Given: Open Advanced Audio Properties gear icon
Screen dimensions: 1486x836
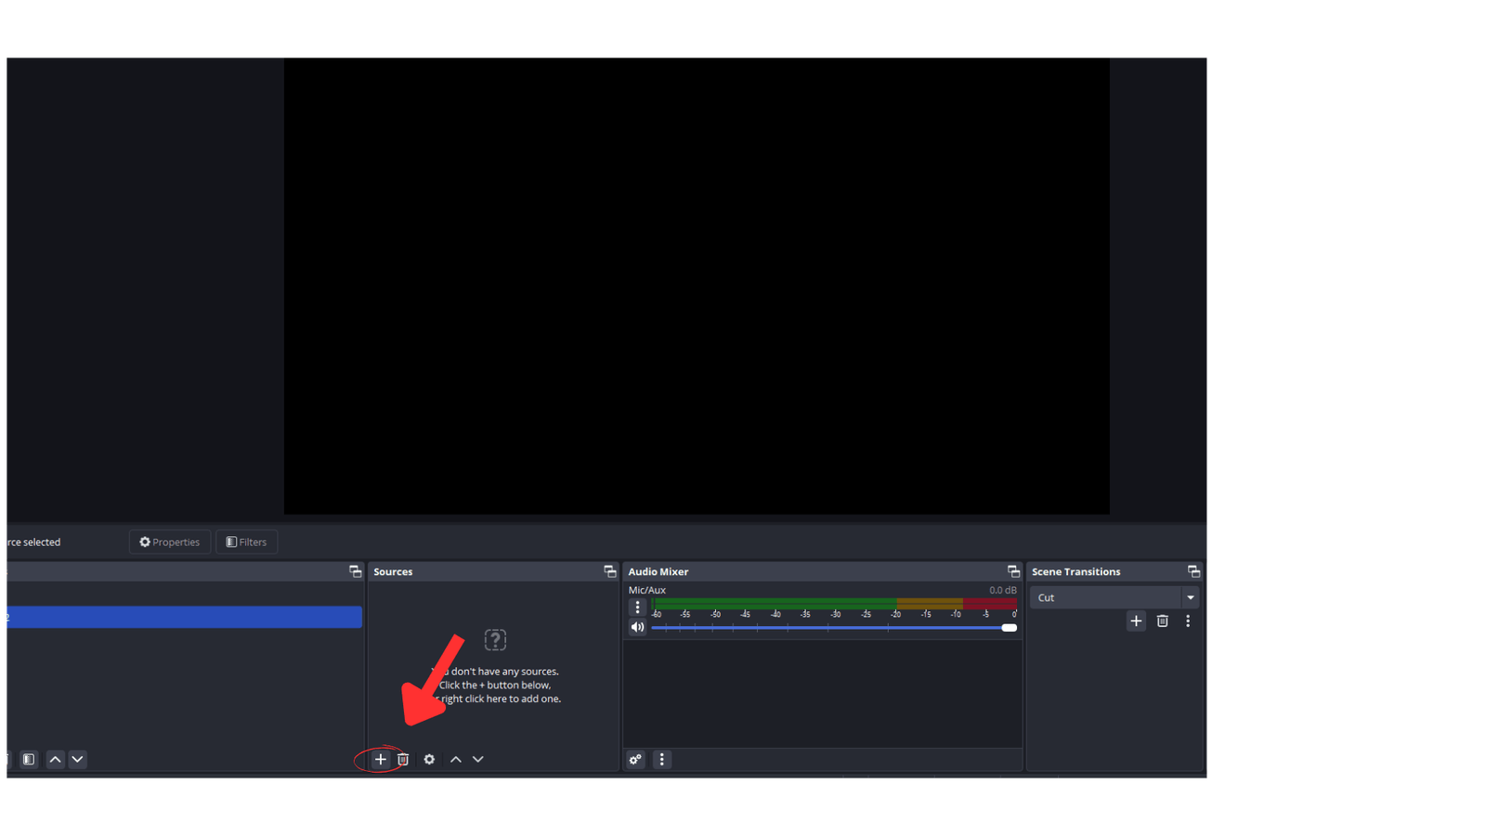Looking at the screenshot, I should coord(635,759).
